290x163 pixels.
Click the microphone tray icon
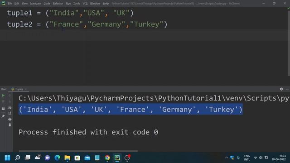point(238,158)
